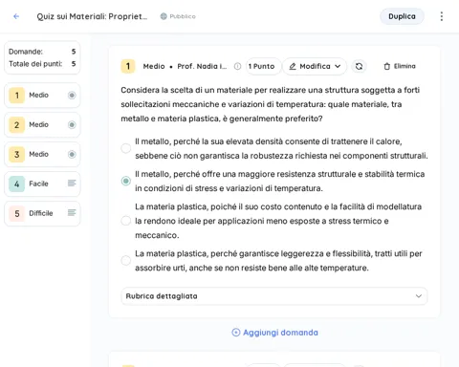Open question 4 Facile in the sidebar
Screen dimensions: 459x367
42,183
